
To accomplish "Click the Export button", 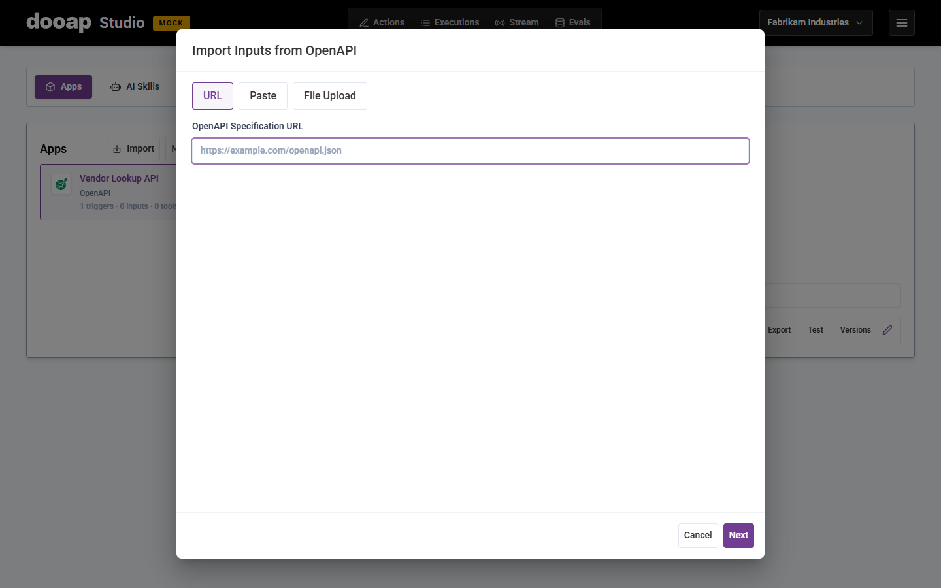I will 779,330.
